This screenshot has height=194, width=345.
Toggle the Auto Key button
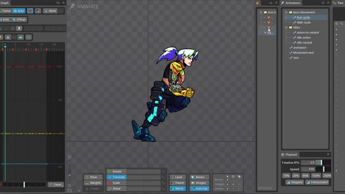point(199,188)
